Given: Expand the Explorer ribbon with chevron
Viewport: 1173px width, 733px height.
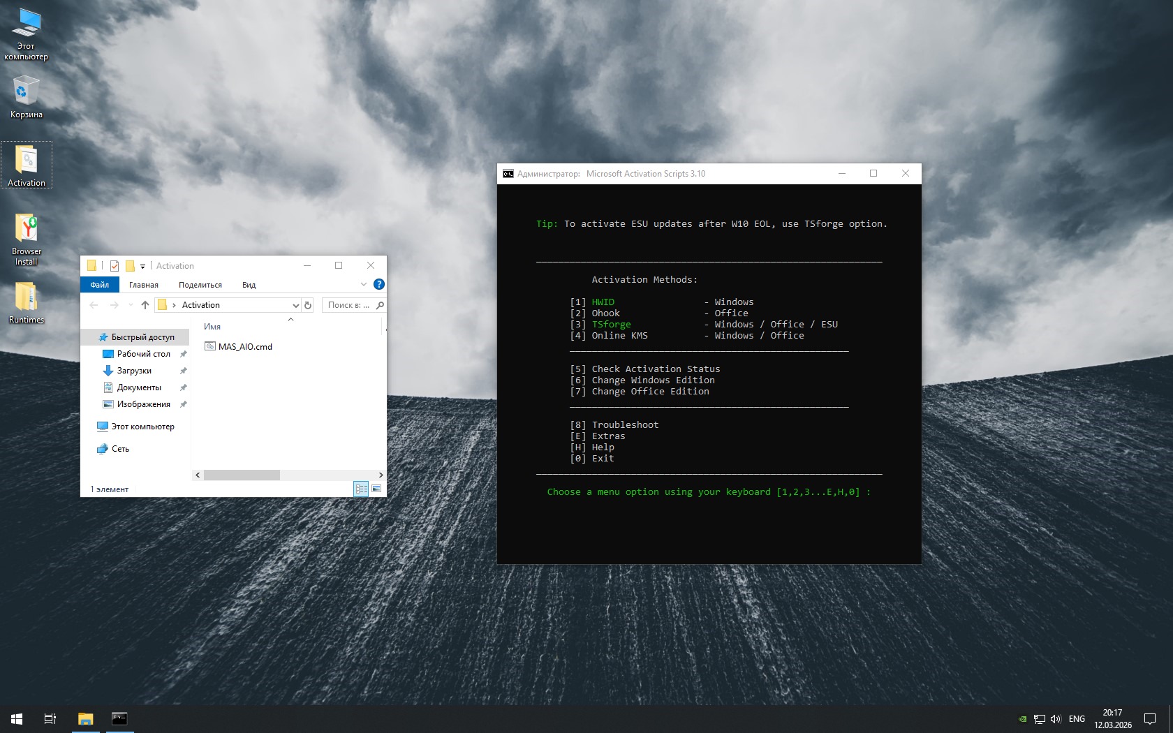Looking at the screenshot, I should pyautogui.click(x=363, y=284).
